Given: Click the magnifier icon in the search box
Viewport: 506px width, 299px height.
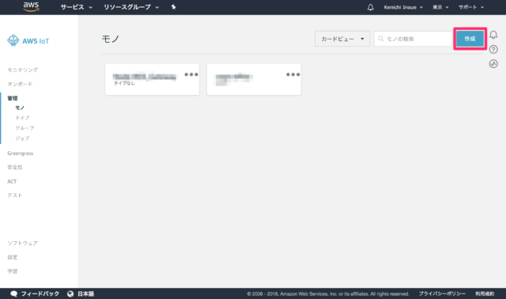Looking at the screenshot, I should click(x=381, y=39).
